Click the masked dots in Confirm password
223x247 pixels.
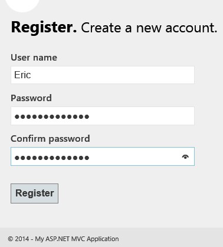(x=52, y=158)
